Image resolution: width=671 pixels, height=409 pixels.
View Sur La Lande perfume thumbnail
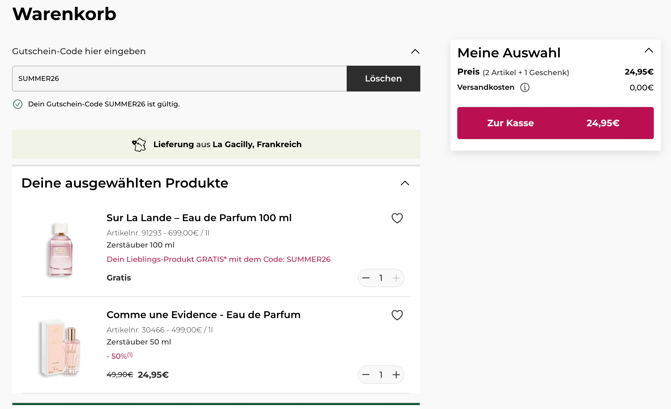(60, 250)
